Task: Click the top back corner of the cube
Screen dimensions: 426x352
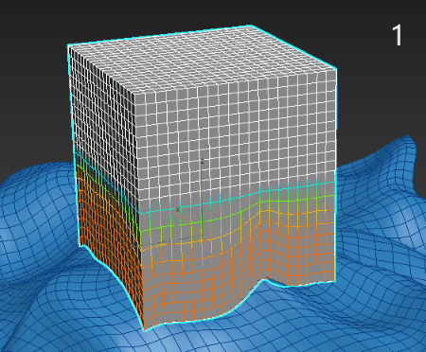Action: (252, 26)
